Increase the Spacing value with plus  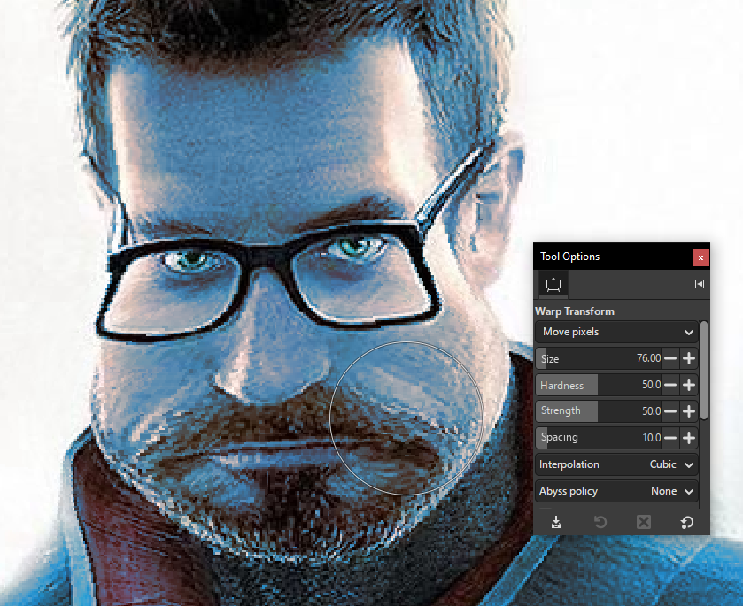point(689,437)
